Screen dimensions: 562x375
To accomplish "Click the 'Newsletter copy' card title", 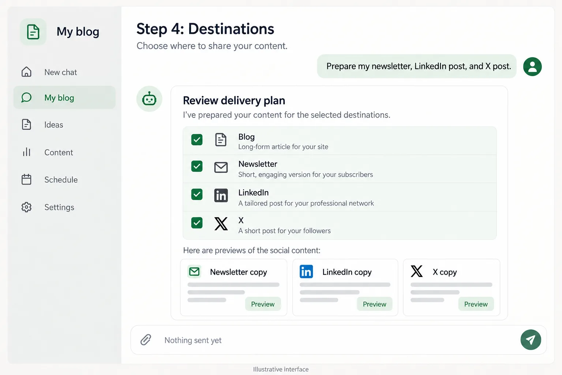I will coord(239,272).
